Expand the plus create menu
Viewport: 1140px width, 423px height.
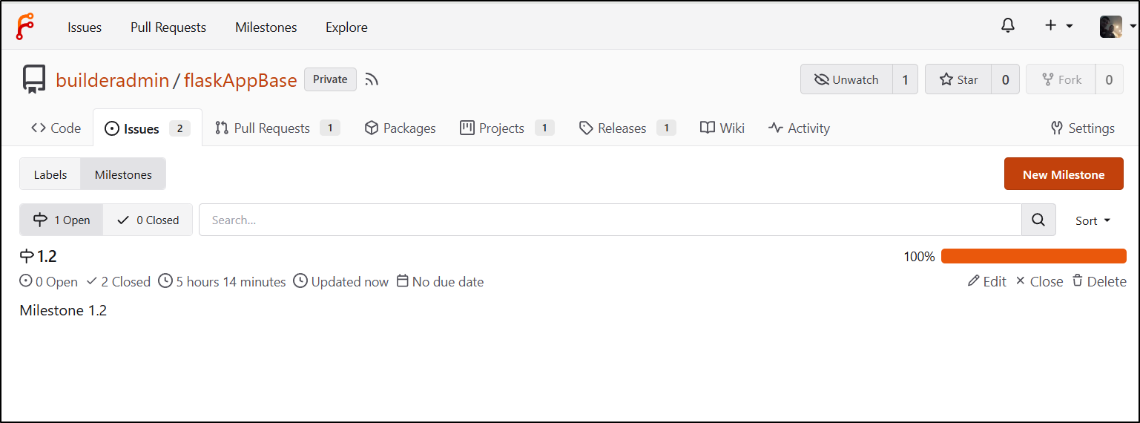pyautogui.click(x=1059, y=26)
